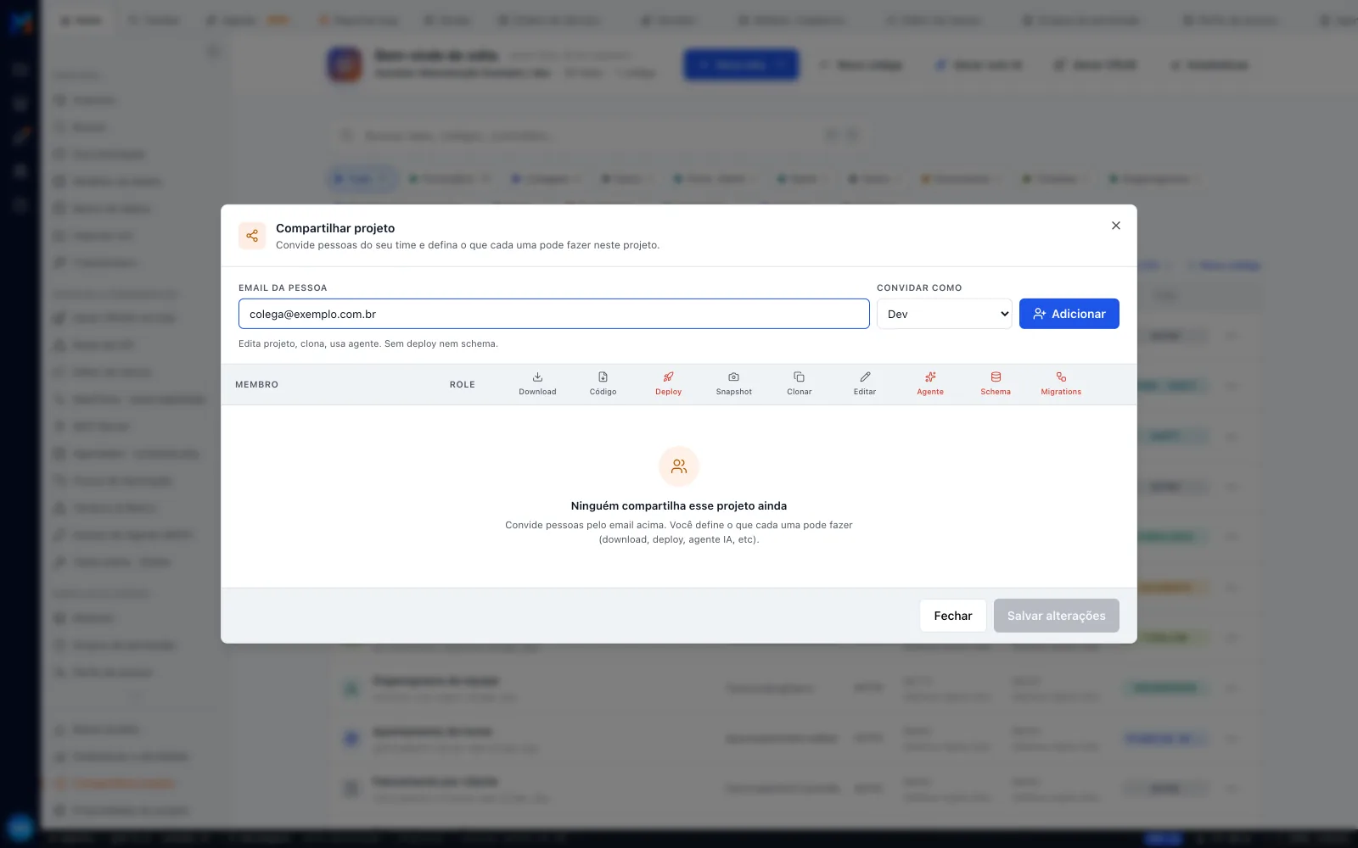Click the 'Ninguém compartilha esse projeto ainda' message
Image resolution: width=1358 pixels, height=848 pixels.
click(679, 505)
